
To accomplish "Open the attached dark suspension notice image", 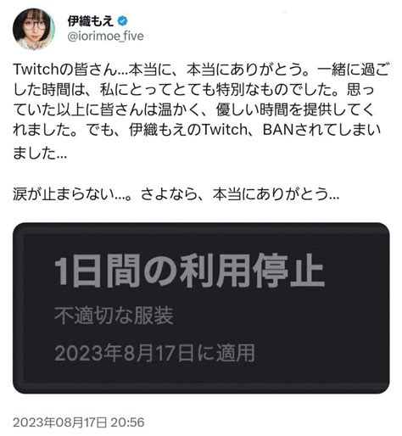I will [201, 308].
